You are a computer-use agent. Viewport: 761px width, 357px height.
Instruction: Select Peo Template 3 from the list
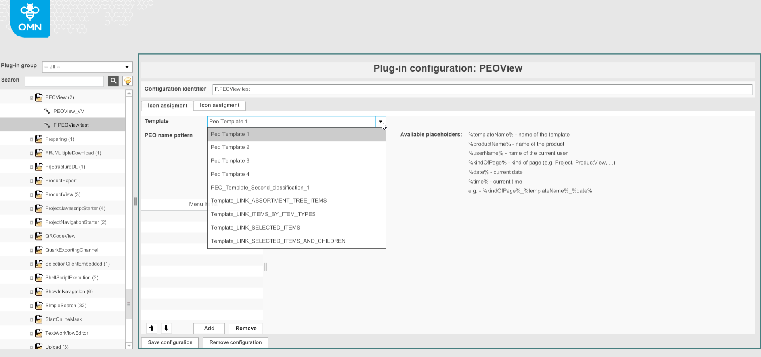pyautogui.click(x=230, y=161)
